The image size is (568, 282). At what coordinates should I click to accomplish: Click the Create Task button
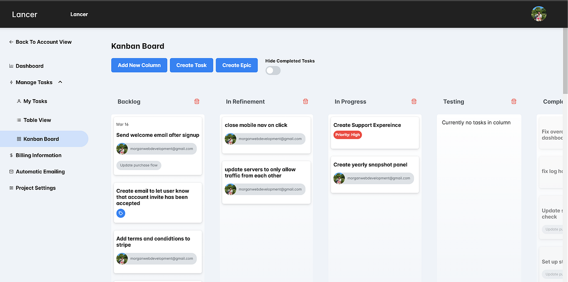(192, 65)
